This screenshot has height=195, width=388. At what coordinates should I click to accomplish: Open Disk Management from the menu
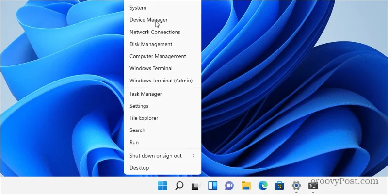[162, 44]
